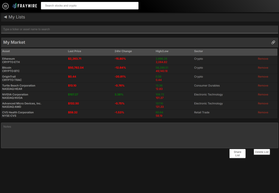Click the -20.81% change value

tap(120, 76)
